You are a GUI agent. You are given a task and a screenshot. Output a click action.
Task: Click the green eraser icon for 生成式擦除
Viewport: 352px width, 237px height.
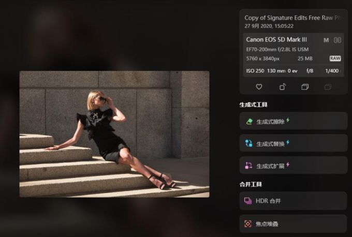249,122
